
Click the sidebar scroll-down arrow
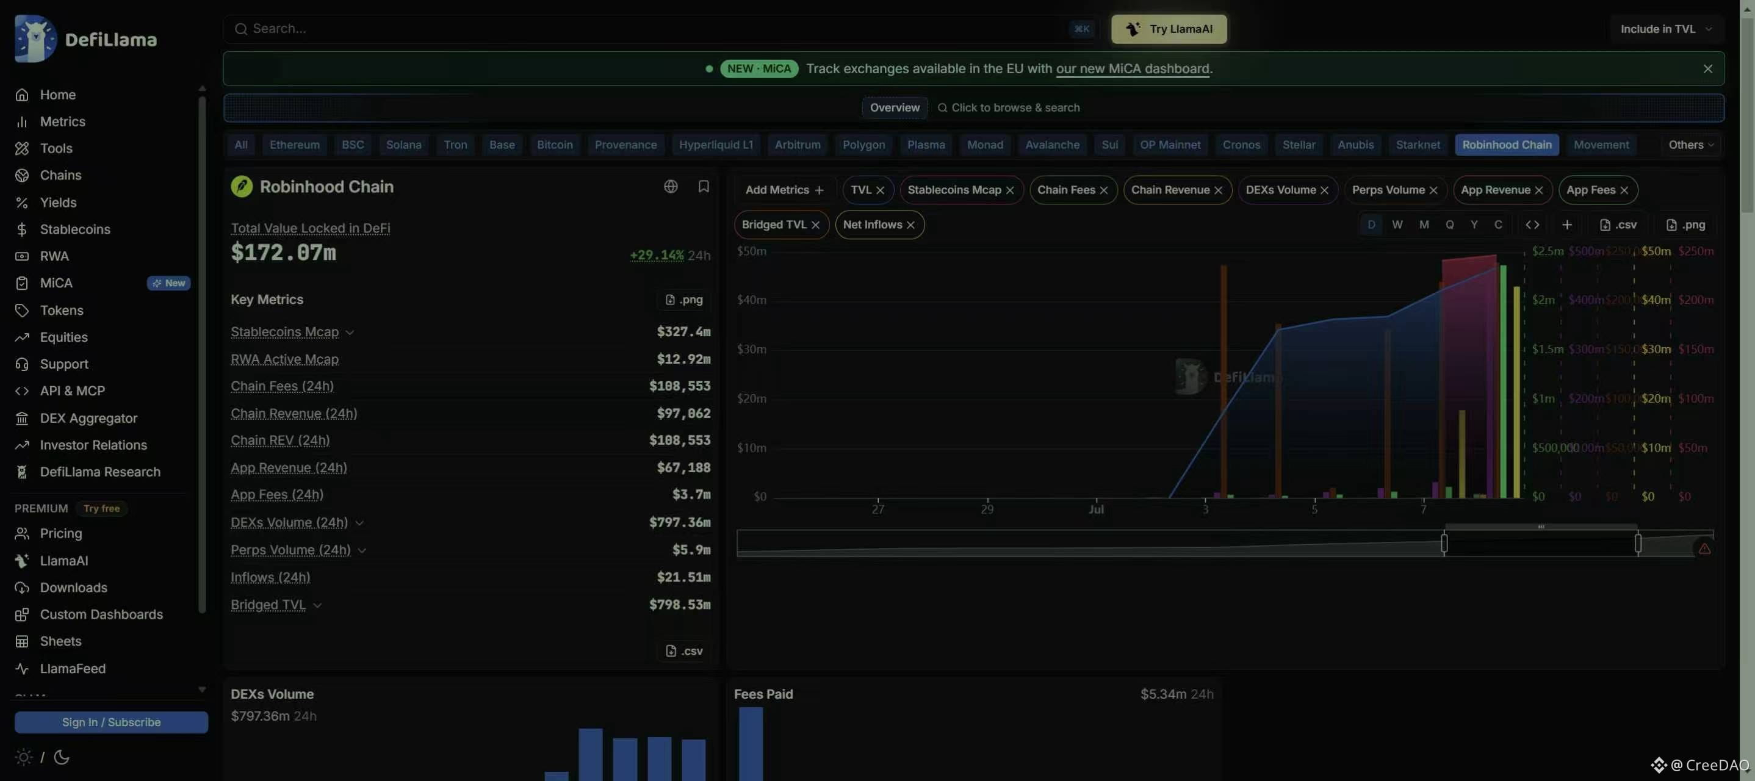(201, 689)
